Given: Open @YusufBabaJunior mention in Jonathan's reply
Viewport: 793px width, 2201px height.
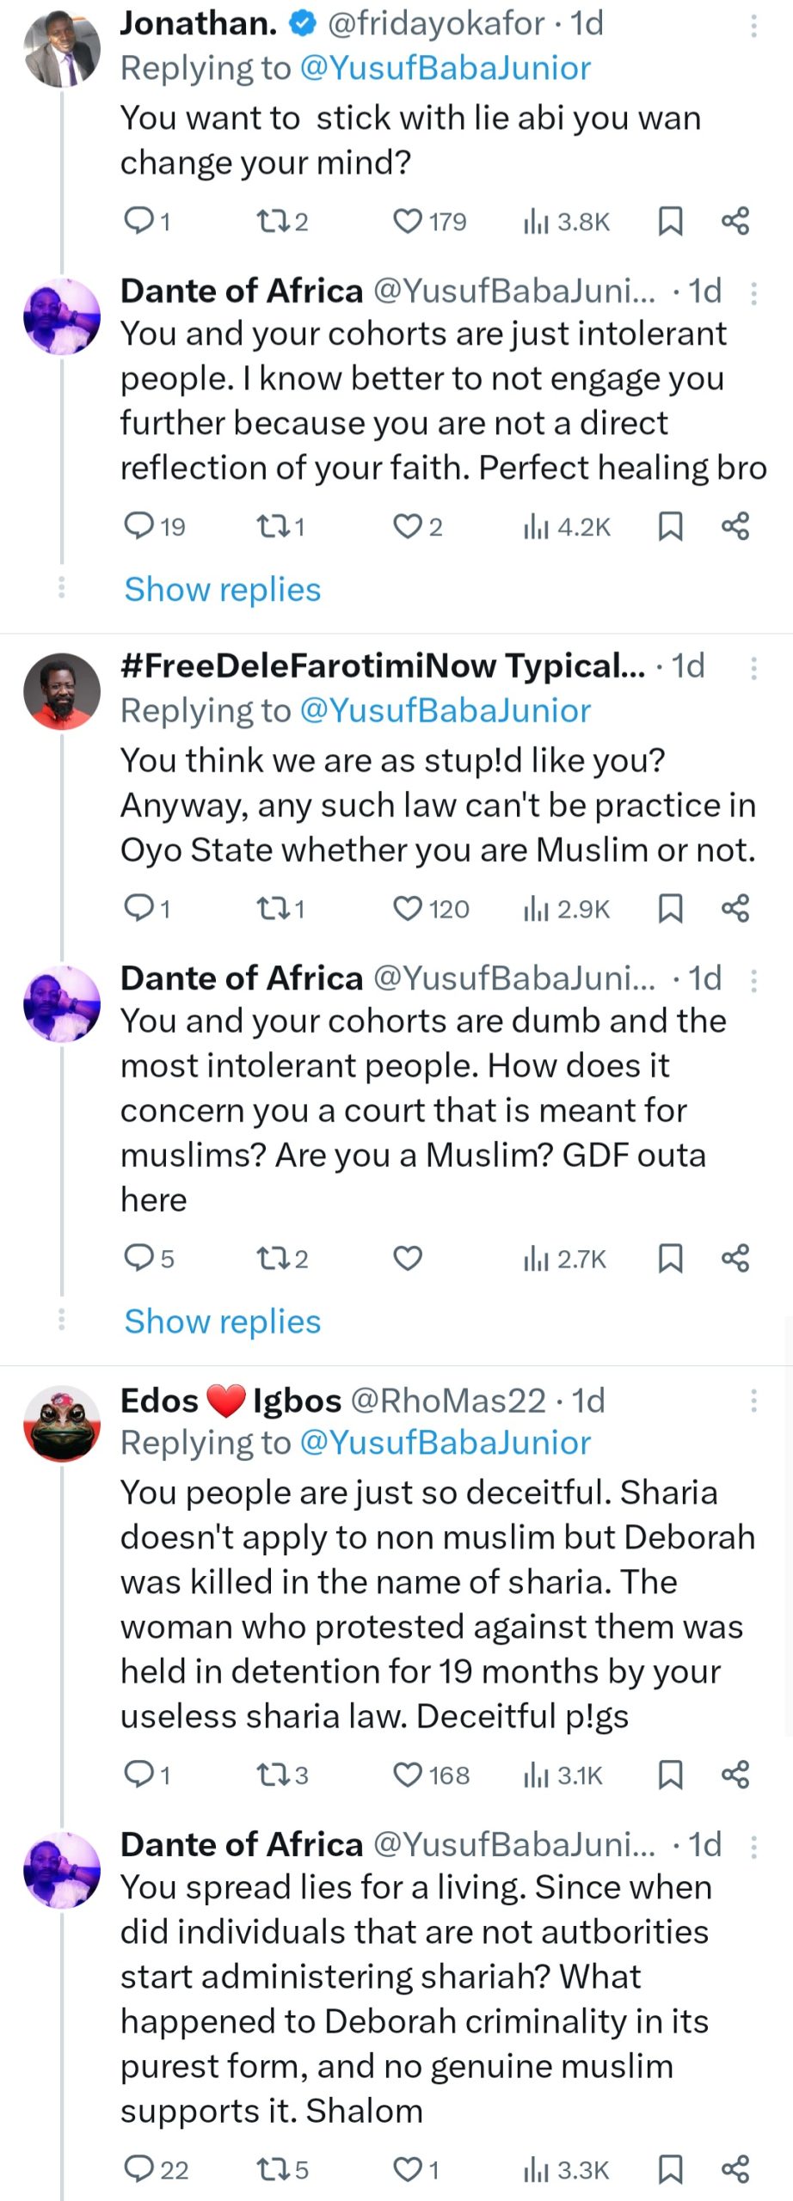Looking at the screenshot, I should click(x=445, y=68).
